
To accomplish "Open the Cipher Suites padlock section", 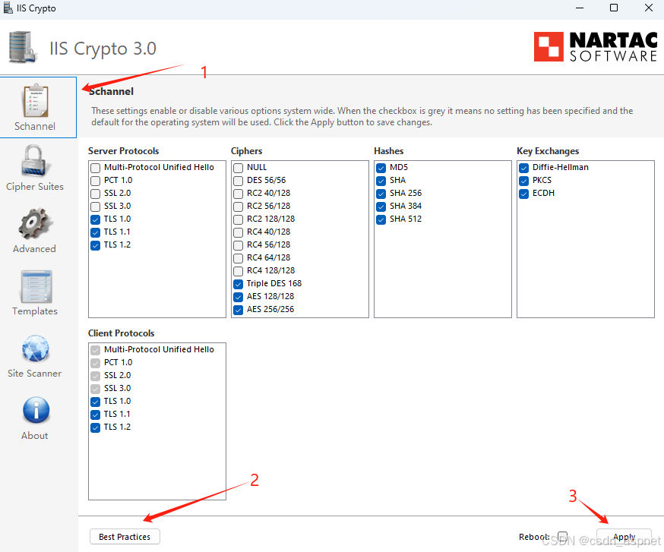I will point(35,168).
